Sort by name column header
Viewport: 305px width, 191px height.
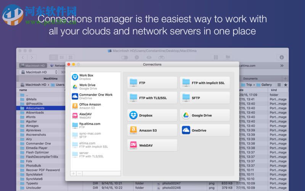(23, 90)
